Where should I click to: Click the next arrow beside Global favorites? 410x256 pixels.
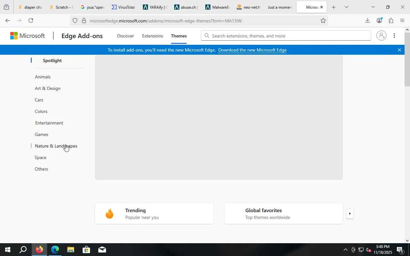(x=350, y=213)
